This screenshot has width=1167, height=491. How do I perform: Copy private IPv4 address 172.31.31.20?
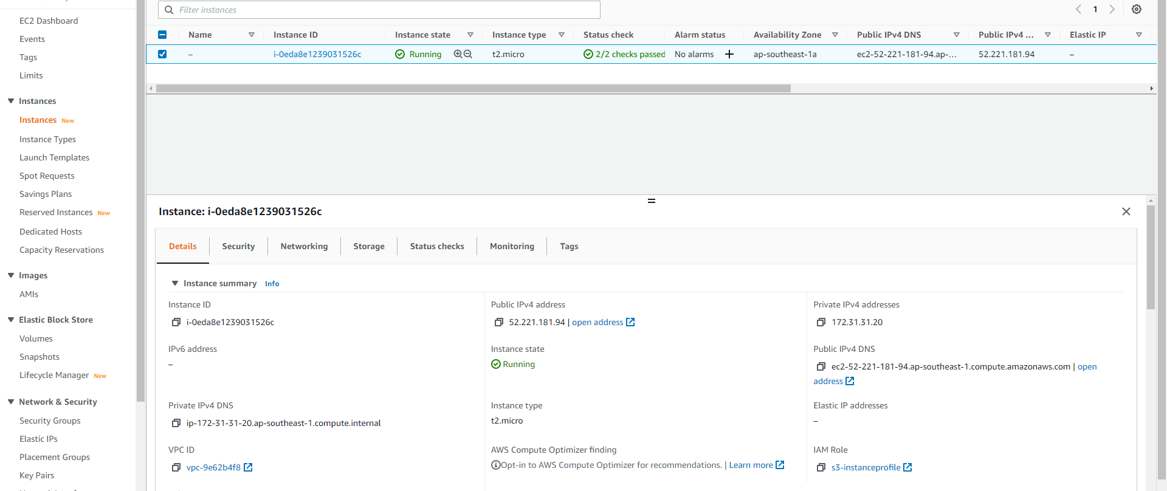(821, 322)
